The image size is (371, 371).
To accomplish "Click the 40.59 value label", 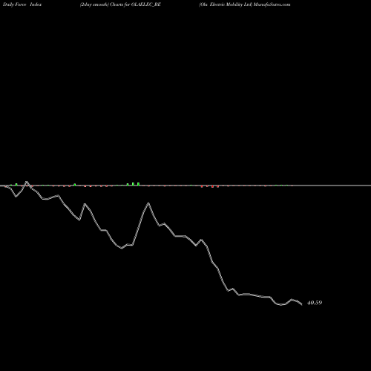I will (315, 303).
